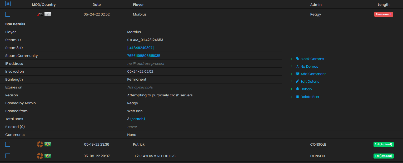
Task: Check the box for TF2 PLAYERS = REDDITORS row
Action: [x=8, y=156]
